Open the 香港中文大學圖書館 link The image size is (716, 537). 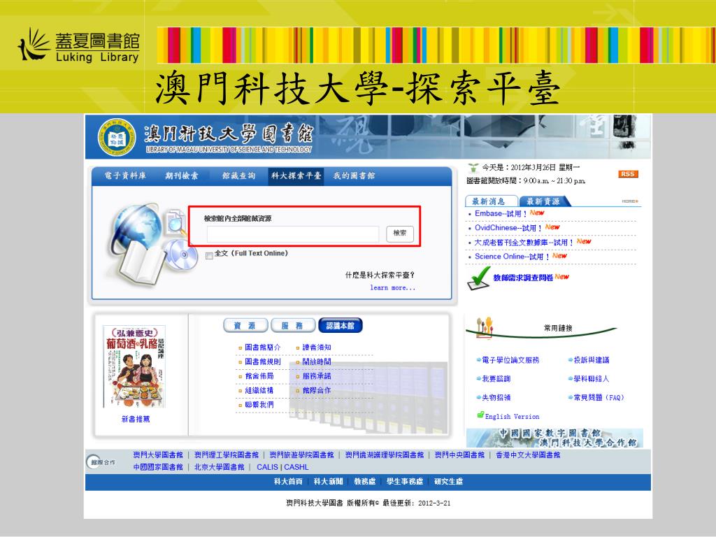(x=528, y=454)
